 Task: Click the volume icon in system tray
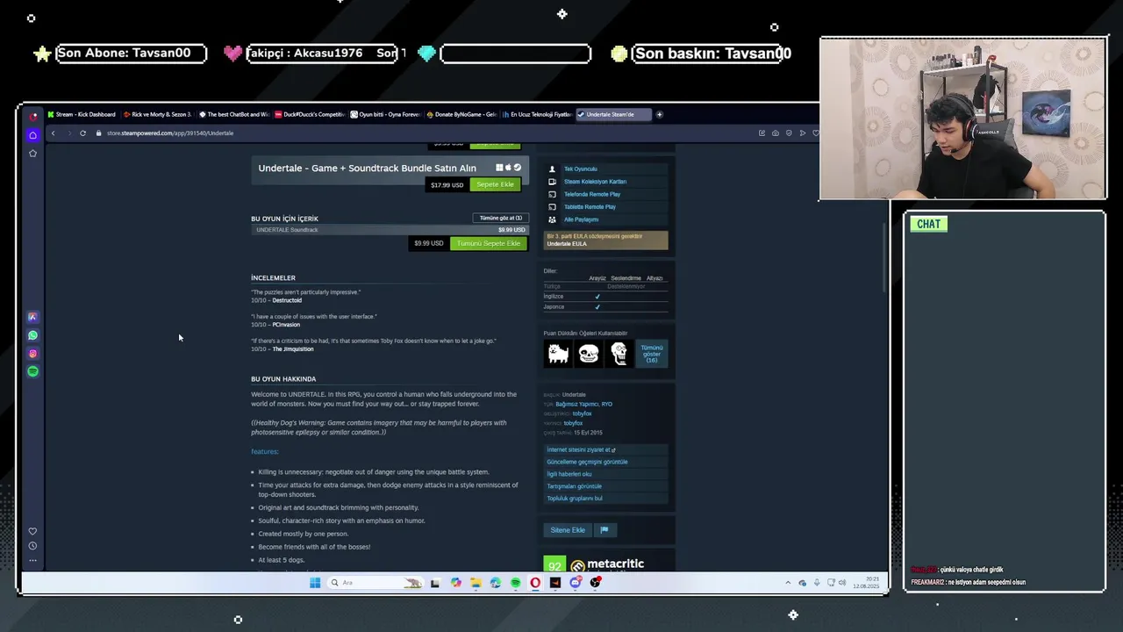842,583
